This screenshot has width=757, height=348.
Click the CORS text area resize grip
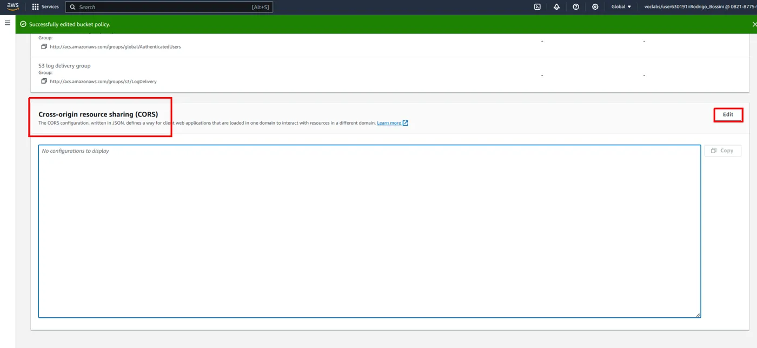698,315
